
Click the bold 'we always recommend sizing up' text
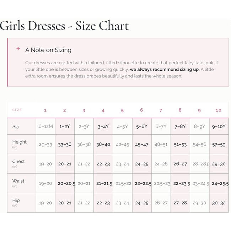pyautogui.click(x=165, y=69)
